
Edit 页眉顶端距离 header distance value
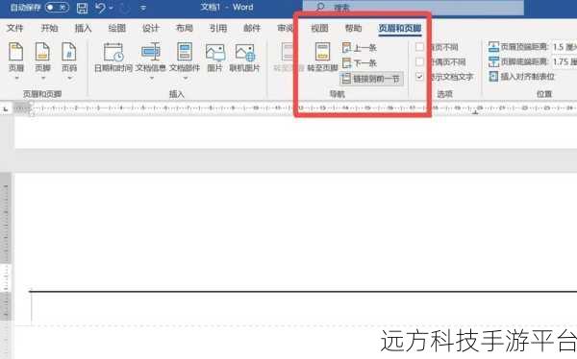(564, 47)
